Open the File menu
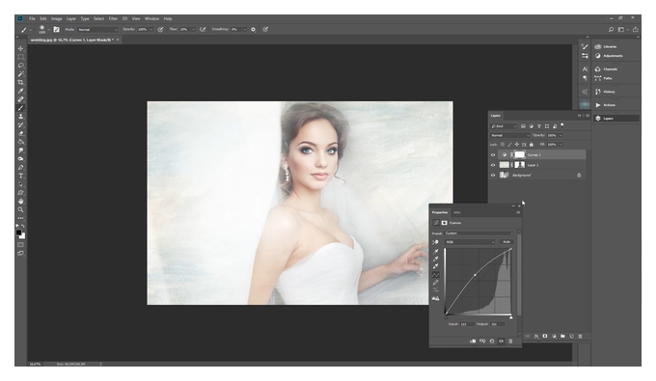Image resolution: width=656 pixels, height=381 pixels. 32,19
